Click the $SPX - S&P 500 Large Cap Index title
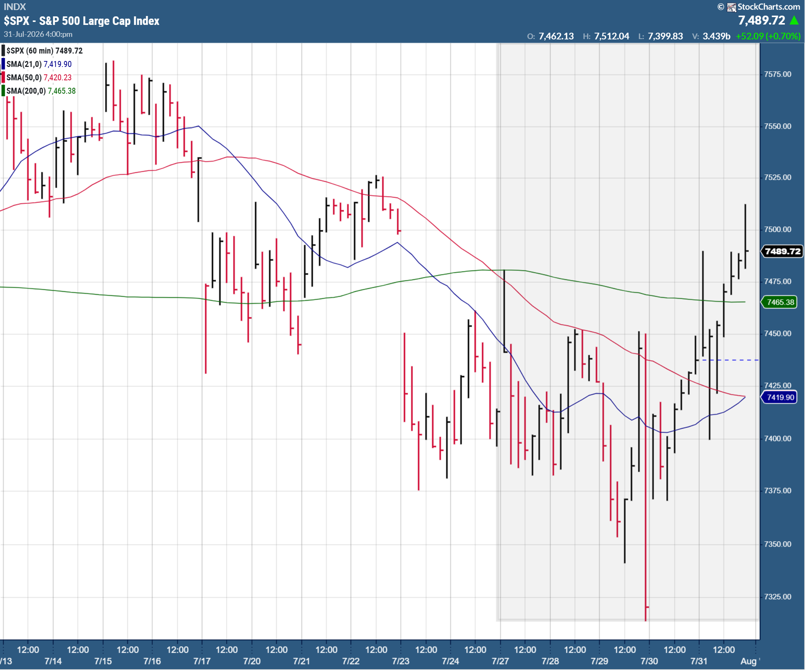The width and height of the screenshot is (805, 670). 81,21
